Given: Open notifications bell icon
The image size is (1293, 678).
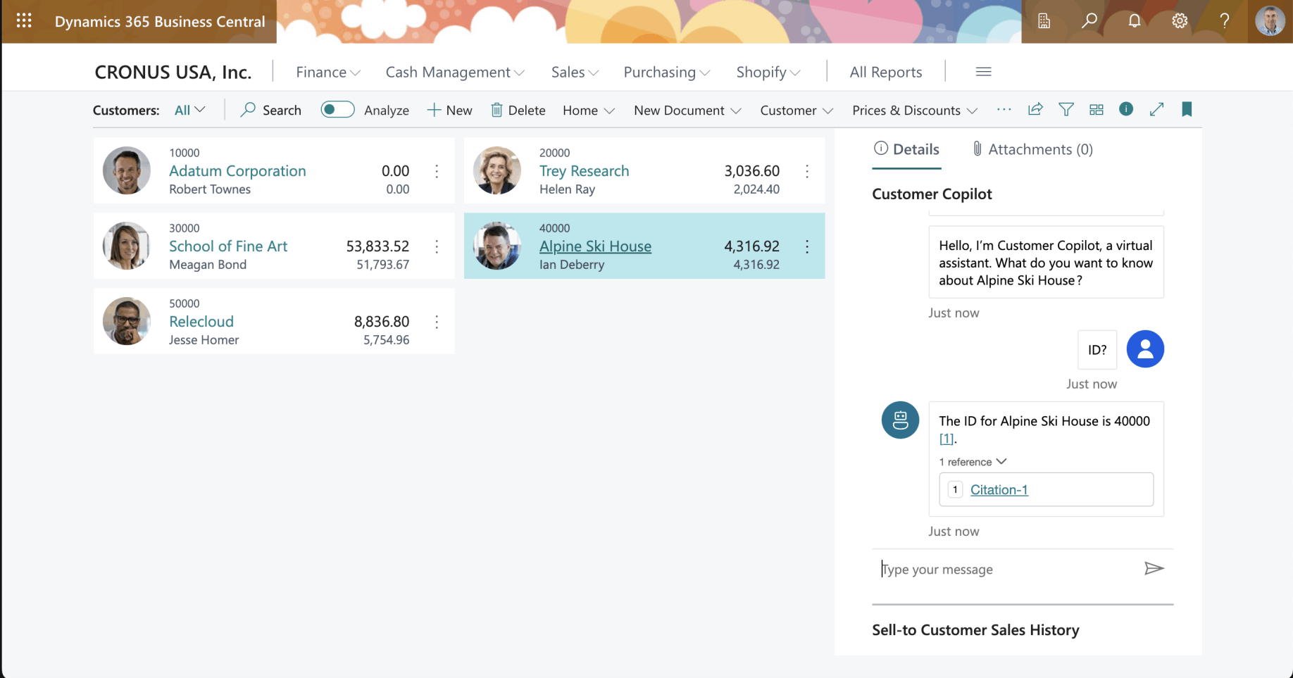Looking at the screenshot, I should (x=1135, y=21).
